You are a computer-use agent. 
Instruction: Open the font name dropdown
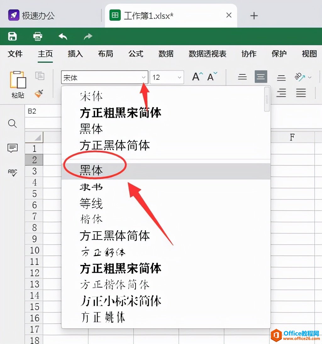click(144, 77)
